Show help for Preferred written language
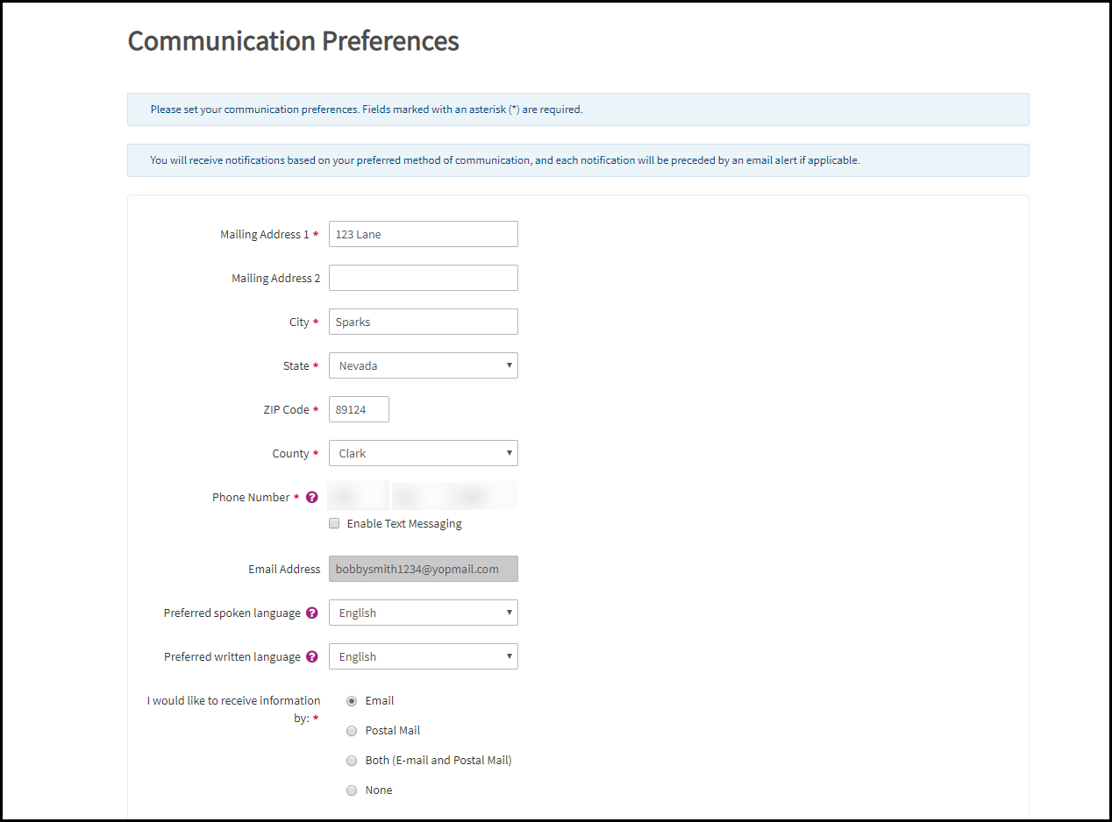This screenshot has height=822, width=1112. [312, 657]
